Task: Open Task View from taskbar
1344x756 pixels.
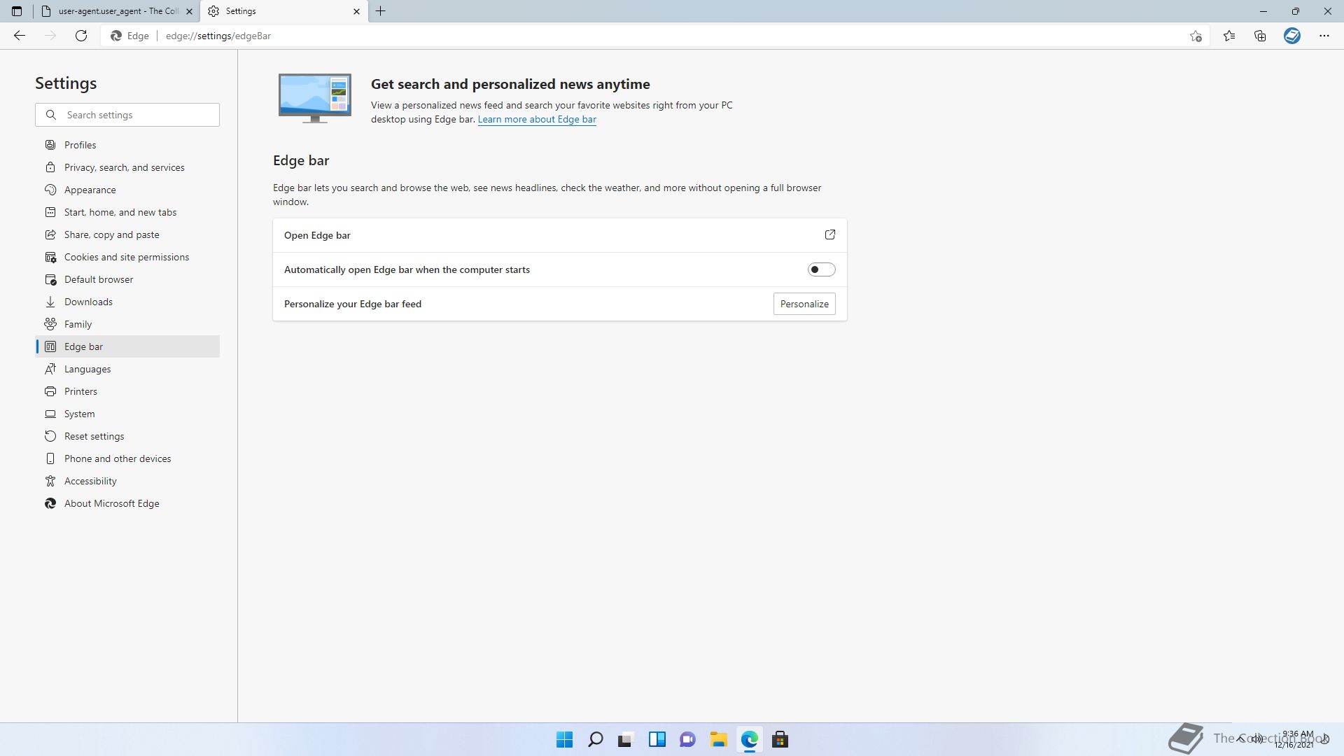Action: click(x=626, y=739)
